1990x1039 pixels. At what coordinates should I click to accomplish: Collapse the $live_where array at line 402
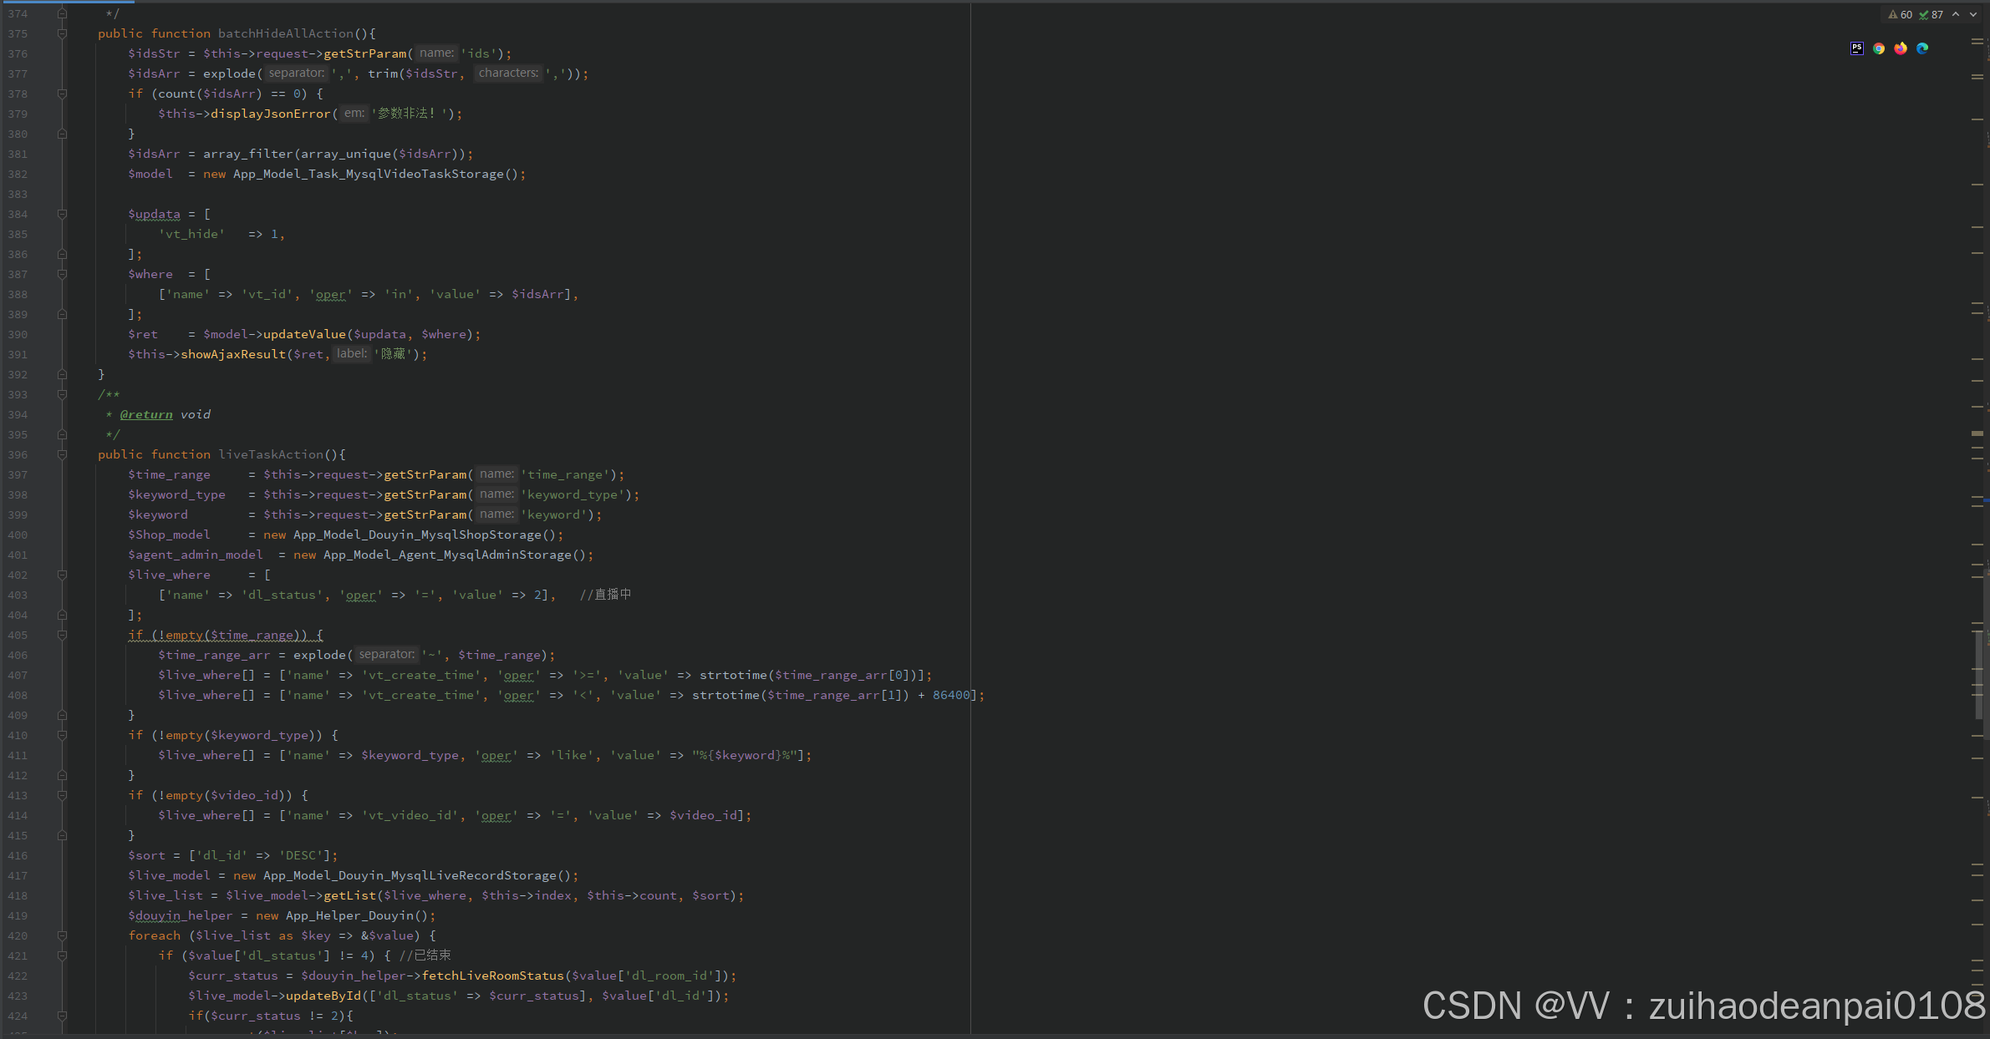point(62,575)
